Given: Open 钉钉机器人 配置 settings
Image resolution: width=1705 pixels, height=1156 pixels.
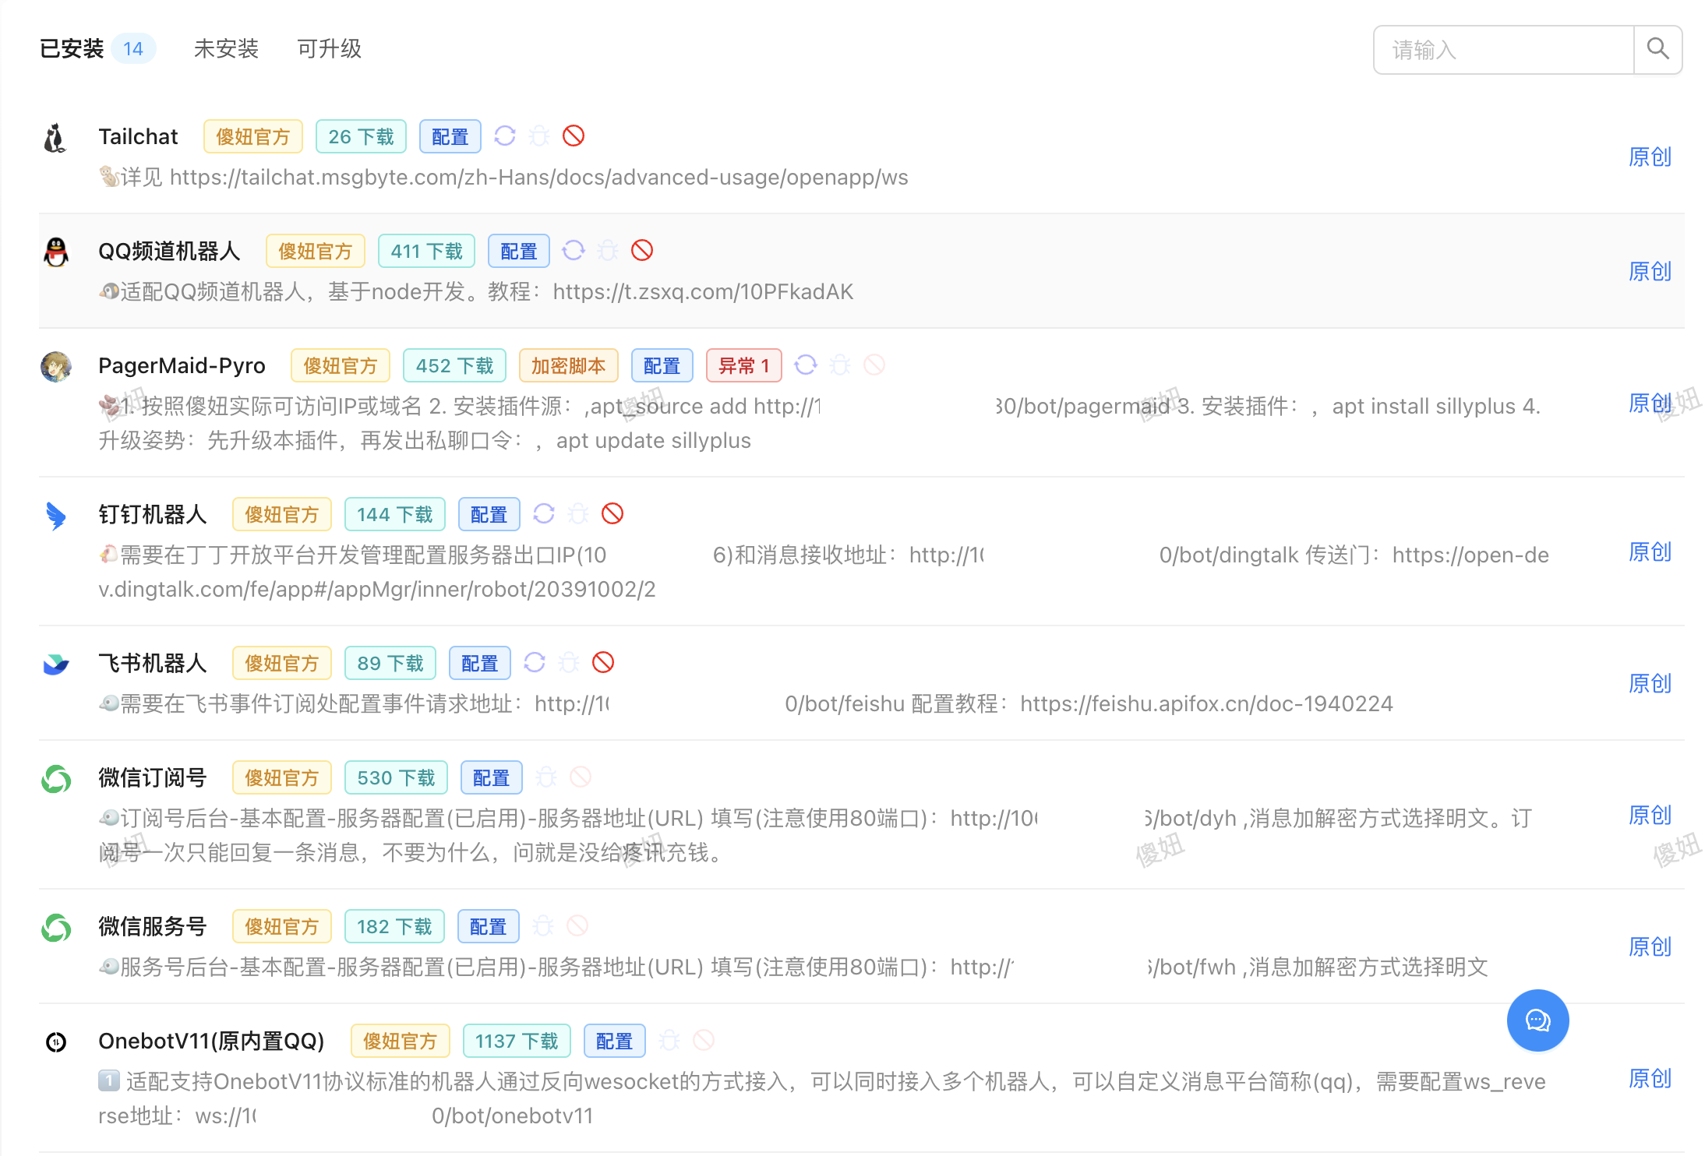Looking at the screenshot, I should pyautogui.click(x=489, y=515).
